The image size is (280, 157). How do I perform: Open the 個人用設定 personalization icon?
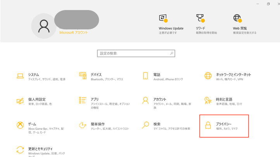(x=20, y=101)
